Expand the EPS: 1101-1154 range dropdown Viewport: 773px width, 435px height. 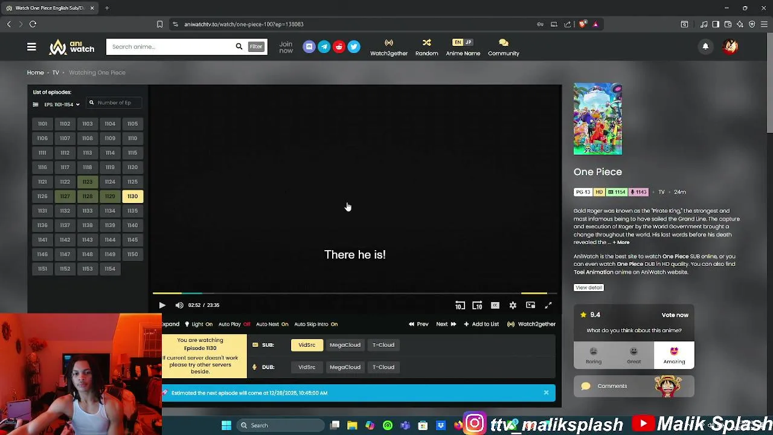point(62,105)
